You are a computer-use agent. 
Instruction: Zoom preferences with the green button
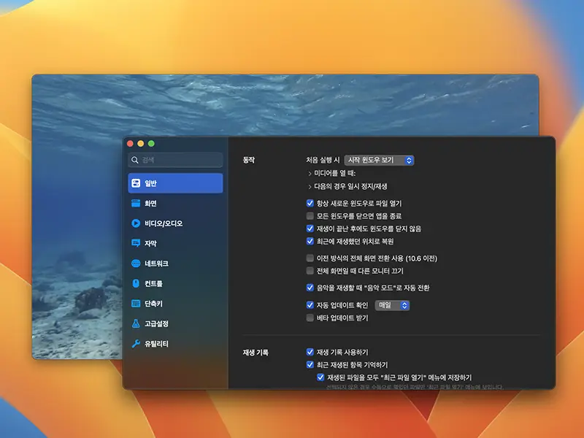pos(151,143)
